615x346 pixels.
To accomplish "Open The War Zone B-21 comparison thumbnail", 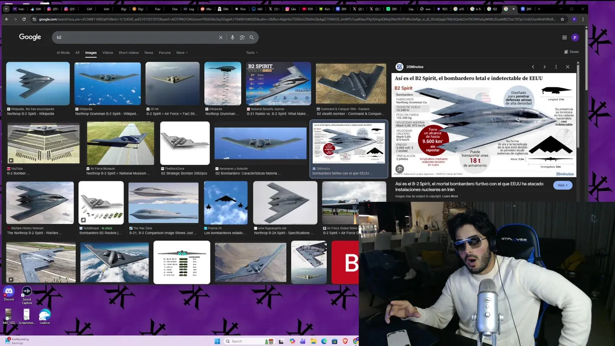I will [163, 203].
